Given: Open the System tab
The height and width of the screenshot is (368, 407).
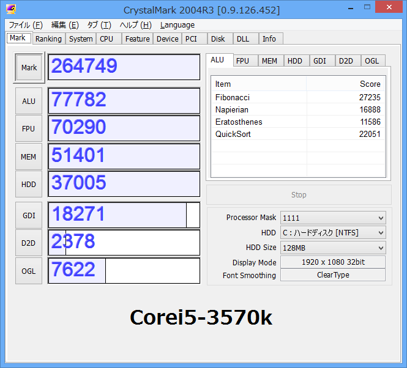Looking at the screenshot, I should click(81, 39).
